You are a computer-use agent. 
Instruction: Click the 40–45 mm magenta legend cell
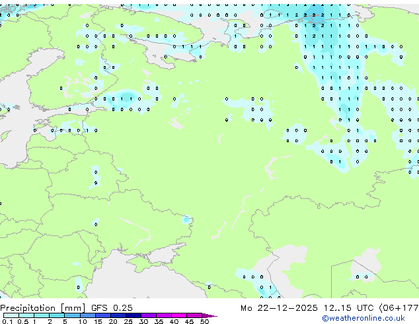179,315
